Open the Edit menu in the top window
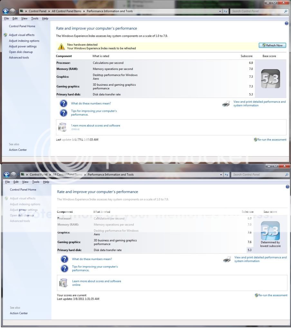The width and height of the screenshot is (291, 330). [15, 18]
